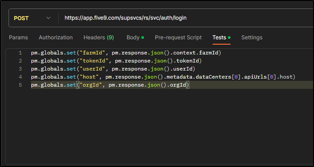Select the Tests tab
Screen dimensions: 314x167
tap(222, 38)
